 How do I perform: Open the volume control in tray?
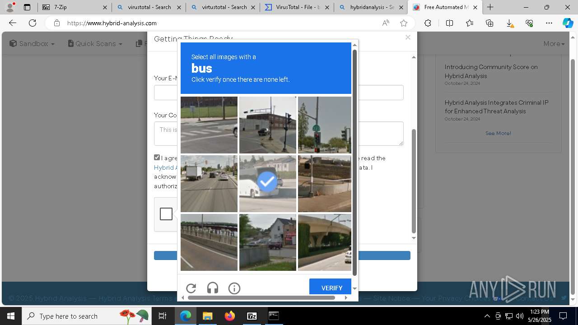pos(519,316)
